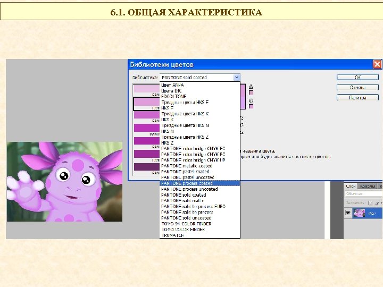Click the web-safe color square
This screenshot has width=383, height=287.
pos(251,106)
